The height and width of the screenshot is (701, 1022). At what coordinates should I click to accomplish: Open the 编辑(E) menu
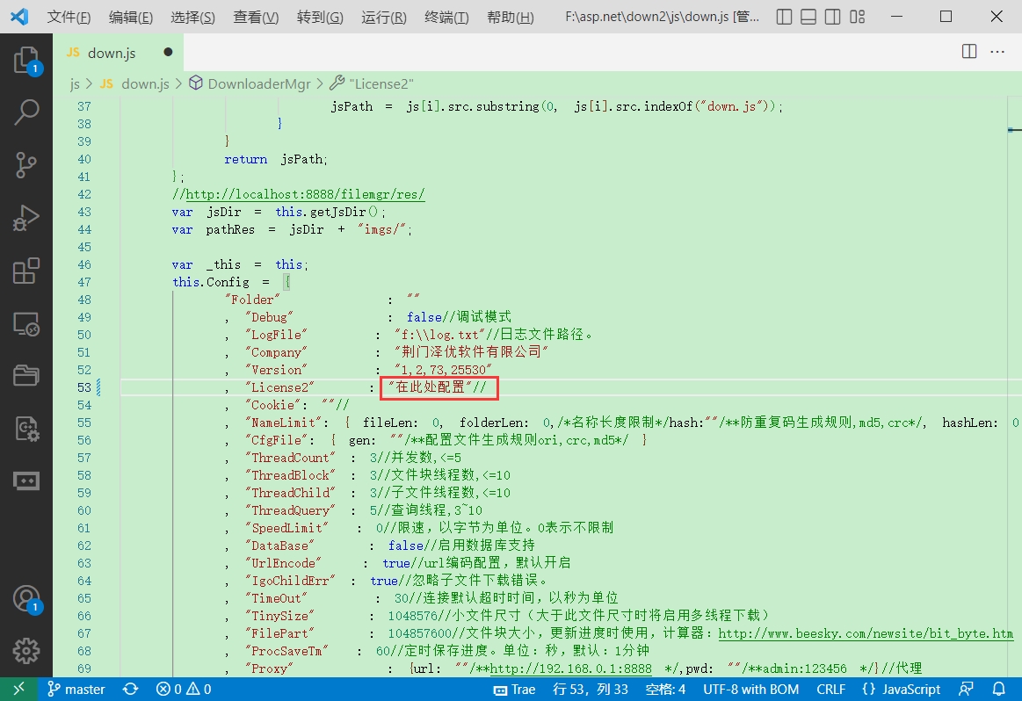pos(130,17)
